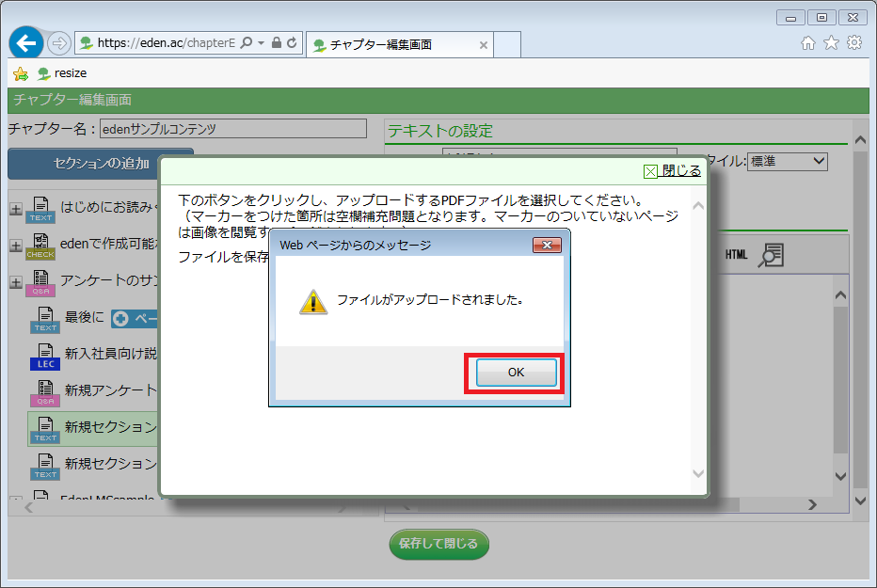
Task: Close the Web page message dialog
Action: (x=547, y=245)
